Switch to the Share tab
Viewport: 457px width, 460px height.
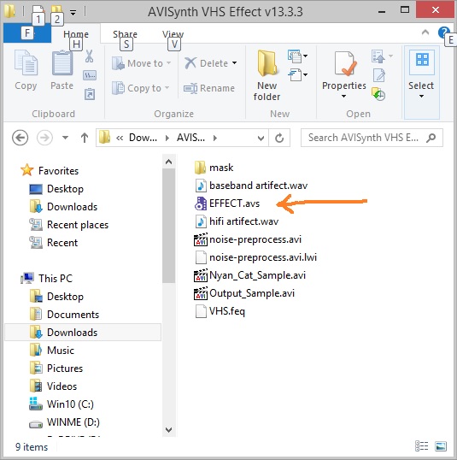(x=126, y=34)
